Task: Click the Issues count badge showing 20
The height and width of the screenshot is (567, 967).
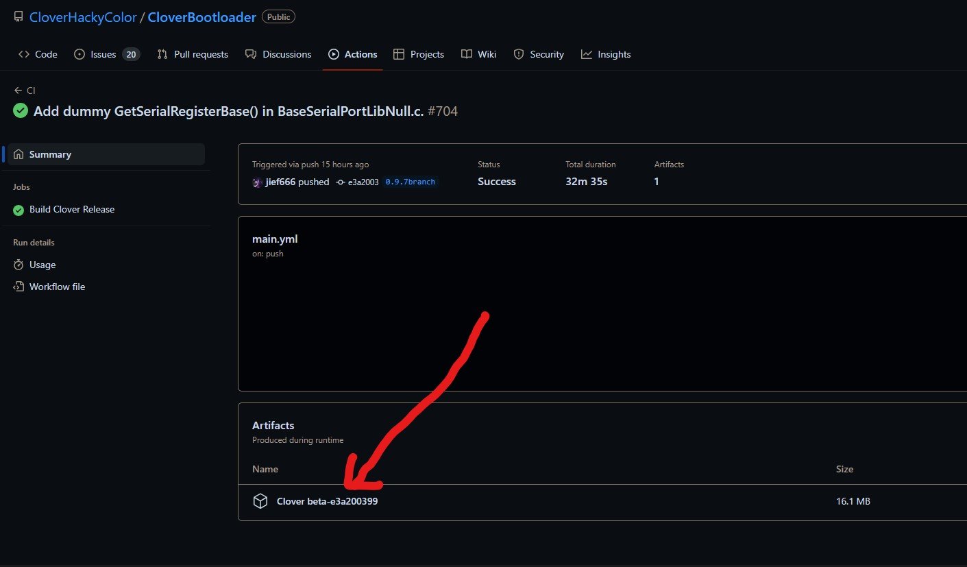Action: pyautogui.click(x=131, y=54)
